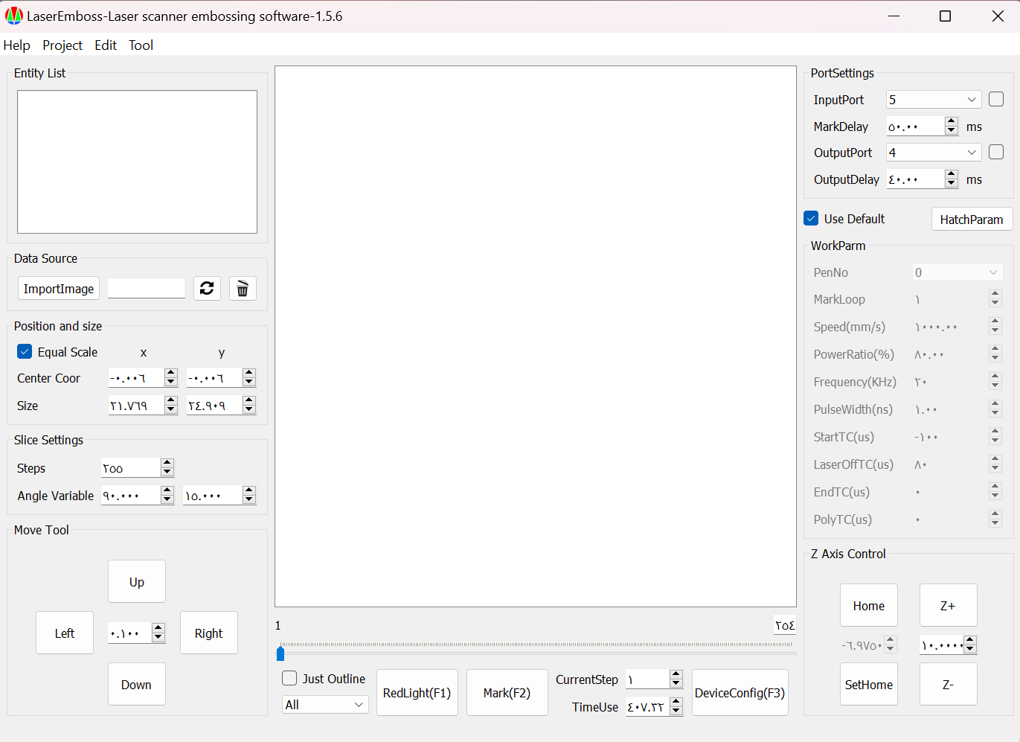Click the TimeUse value field
Image resolution: width=1020 pixels, height=742 pixels.
pyautogui.click(x=648, y=706)
